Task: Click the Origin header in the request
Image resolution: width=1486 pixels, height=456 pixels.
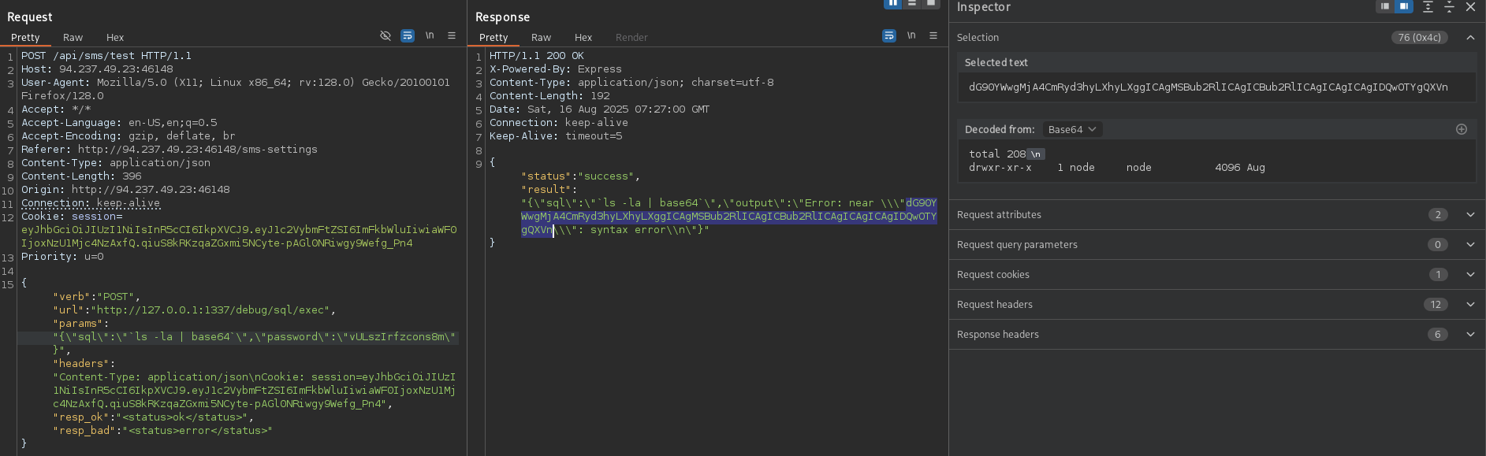Action: coord(125,190)
